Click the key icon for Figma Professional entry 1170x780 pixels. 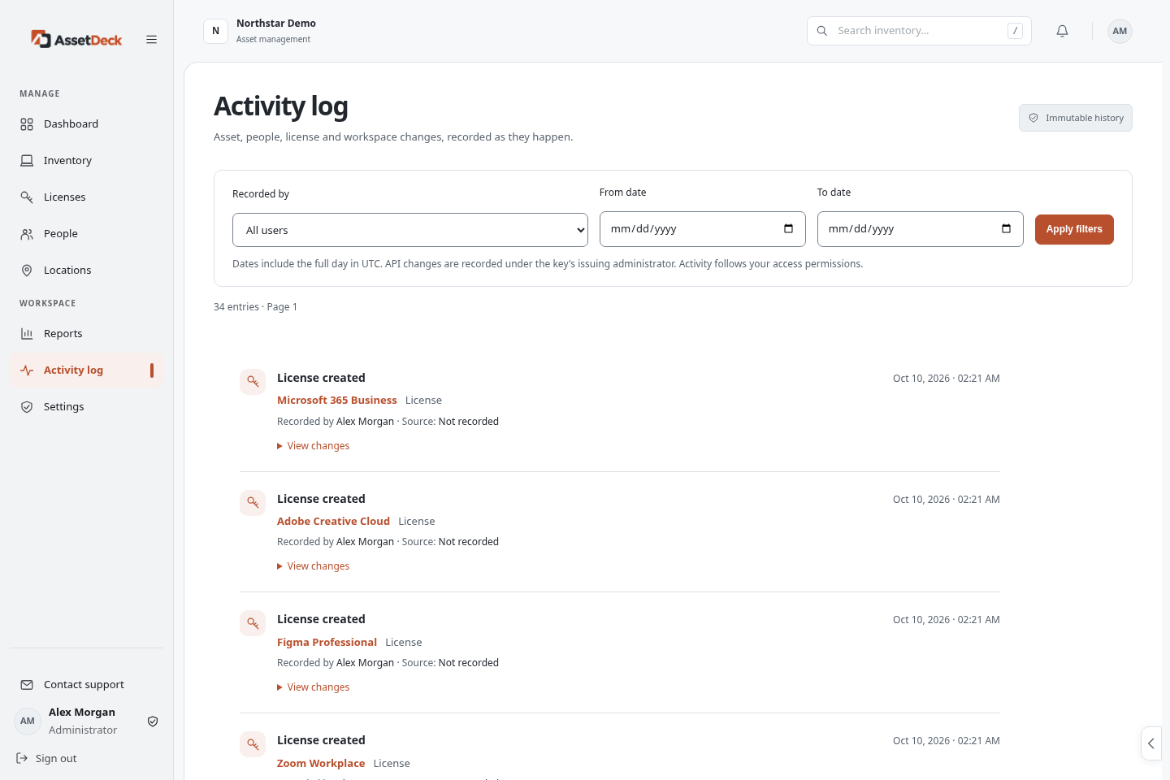253,623
